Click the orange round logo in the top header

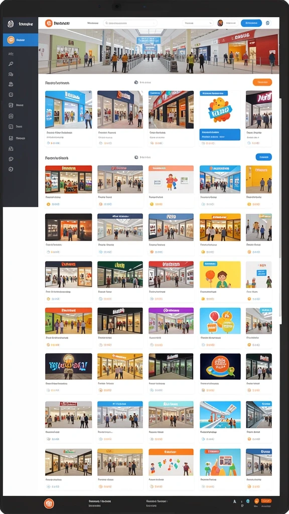(49, 23)
